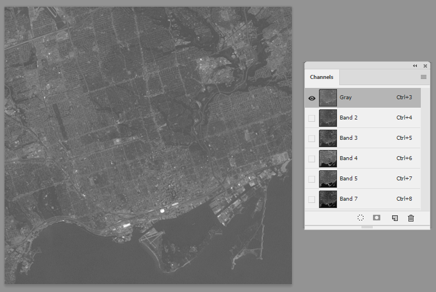
Task: Select the Band 5 channel label
Action: (x=348, y=178)
